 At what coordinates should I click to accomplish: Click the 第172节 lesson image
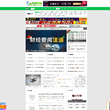[77, 97]
